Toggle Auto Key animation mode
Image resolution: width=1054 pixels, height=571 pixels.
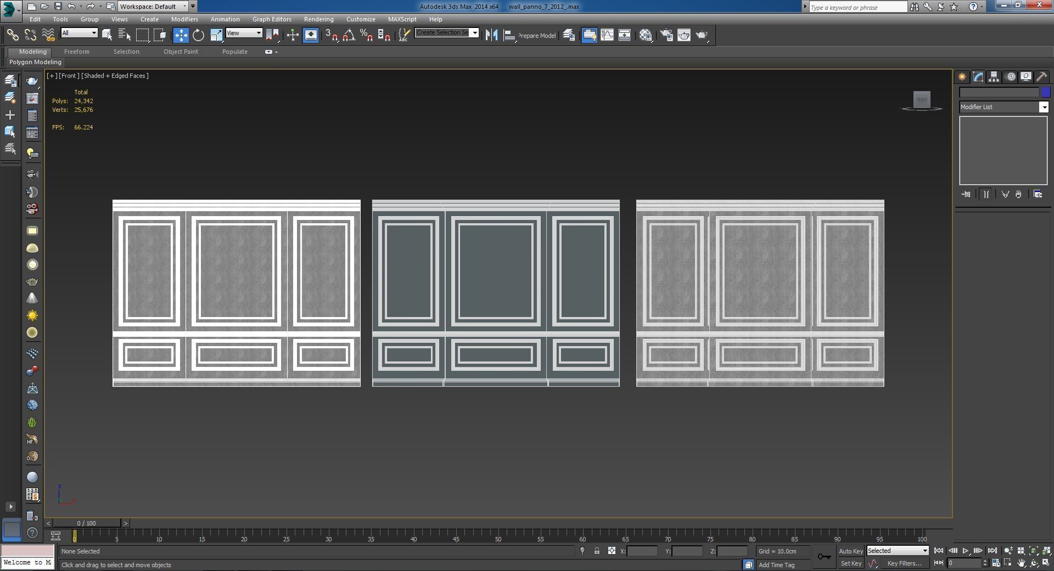click(x=851, y=551)
